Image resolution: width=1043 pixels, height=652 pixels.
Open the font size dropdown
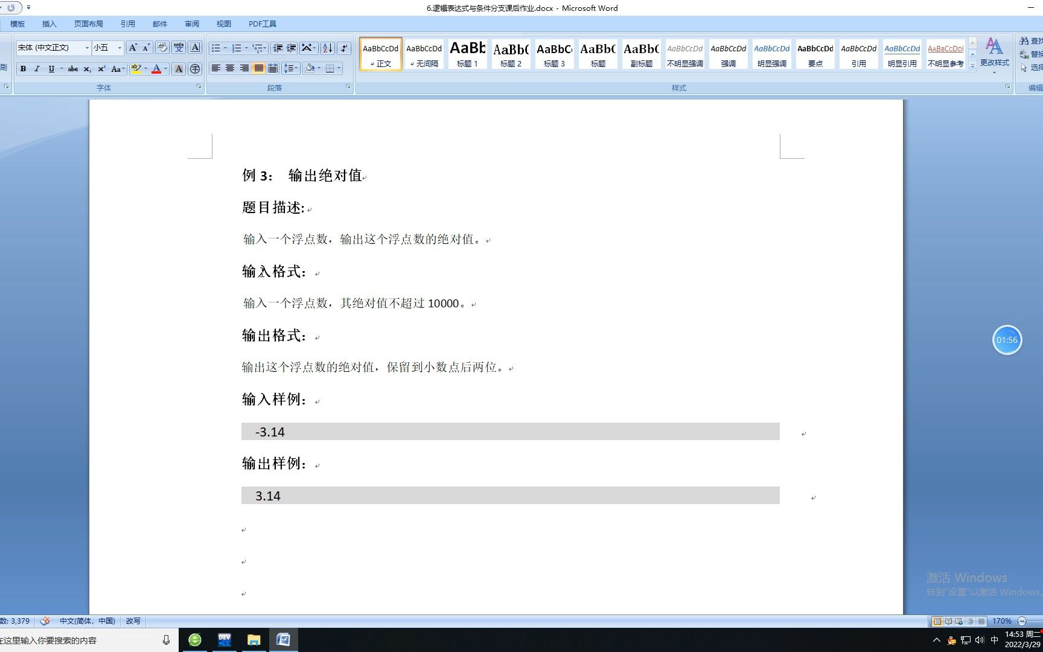119,46
